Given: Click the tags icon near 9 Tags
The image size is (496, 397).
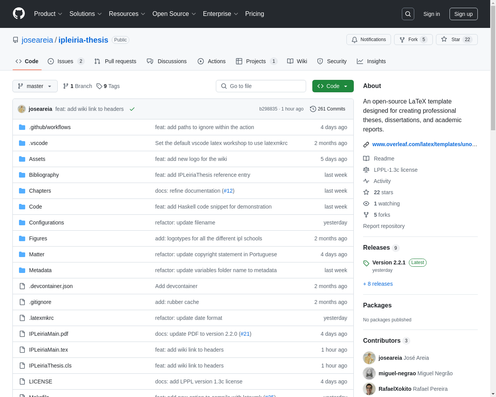Looking at the screenshot, I should 99,86.
